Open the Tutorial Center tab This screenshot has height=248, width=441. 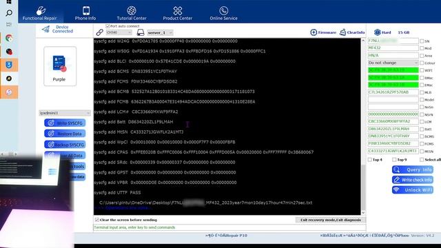point(132,13)
